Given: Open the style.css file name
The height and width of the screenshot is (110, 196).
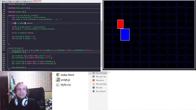Looking at the screenshot, I should click(x=66, y=85).
